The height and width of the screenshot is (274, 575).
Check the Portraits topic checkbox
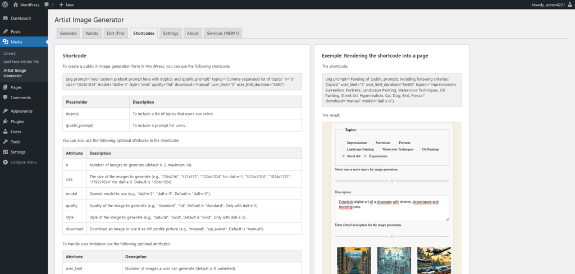(395, 143)
